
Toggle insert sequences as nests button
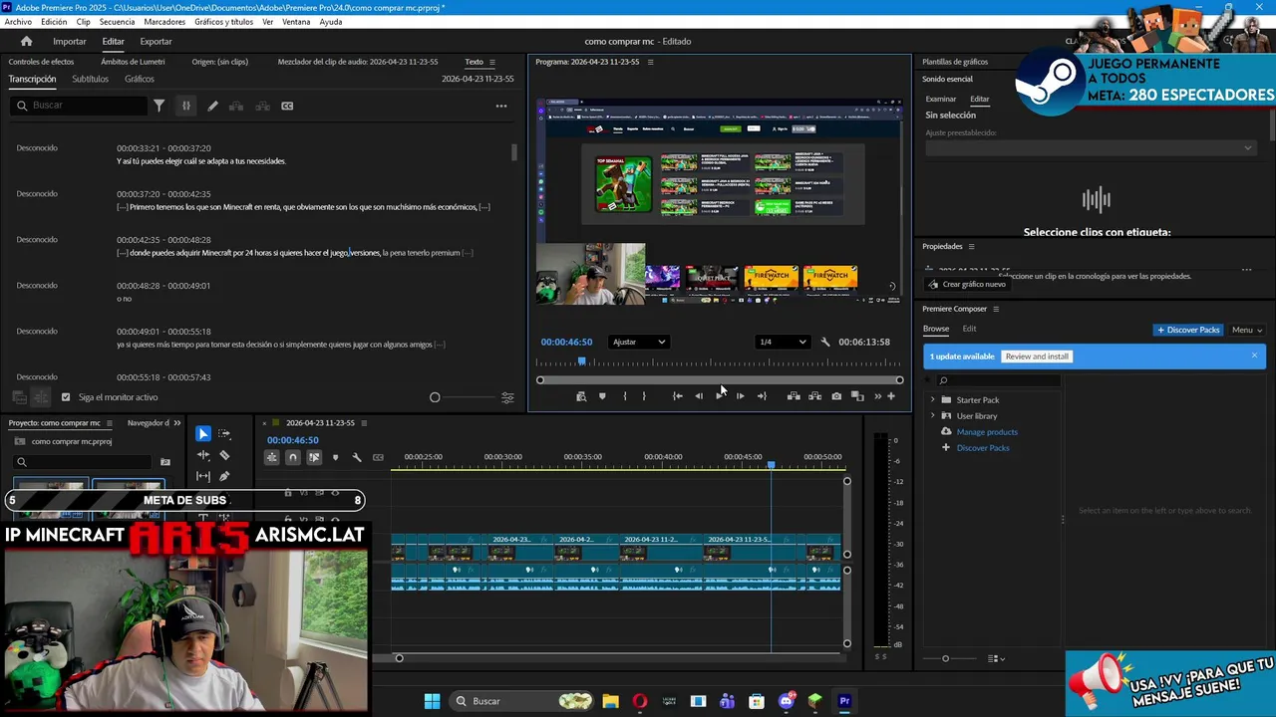(271, 457)
